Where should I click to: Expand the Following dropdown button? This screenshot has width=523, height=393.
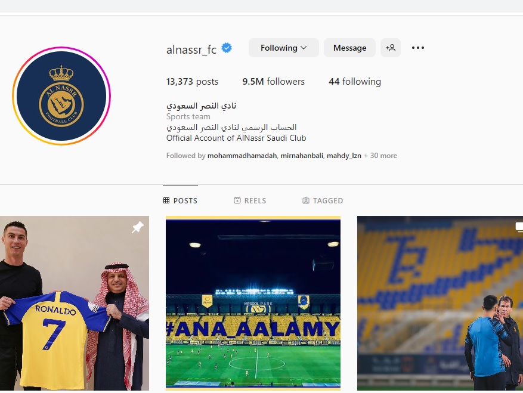(283, 48)
